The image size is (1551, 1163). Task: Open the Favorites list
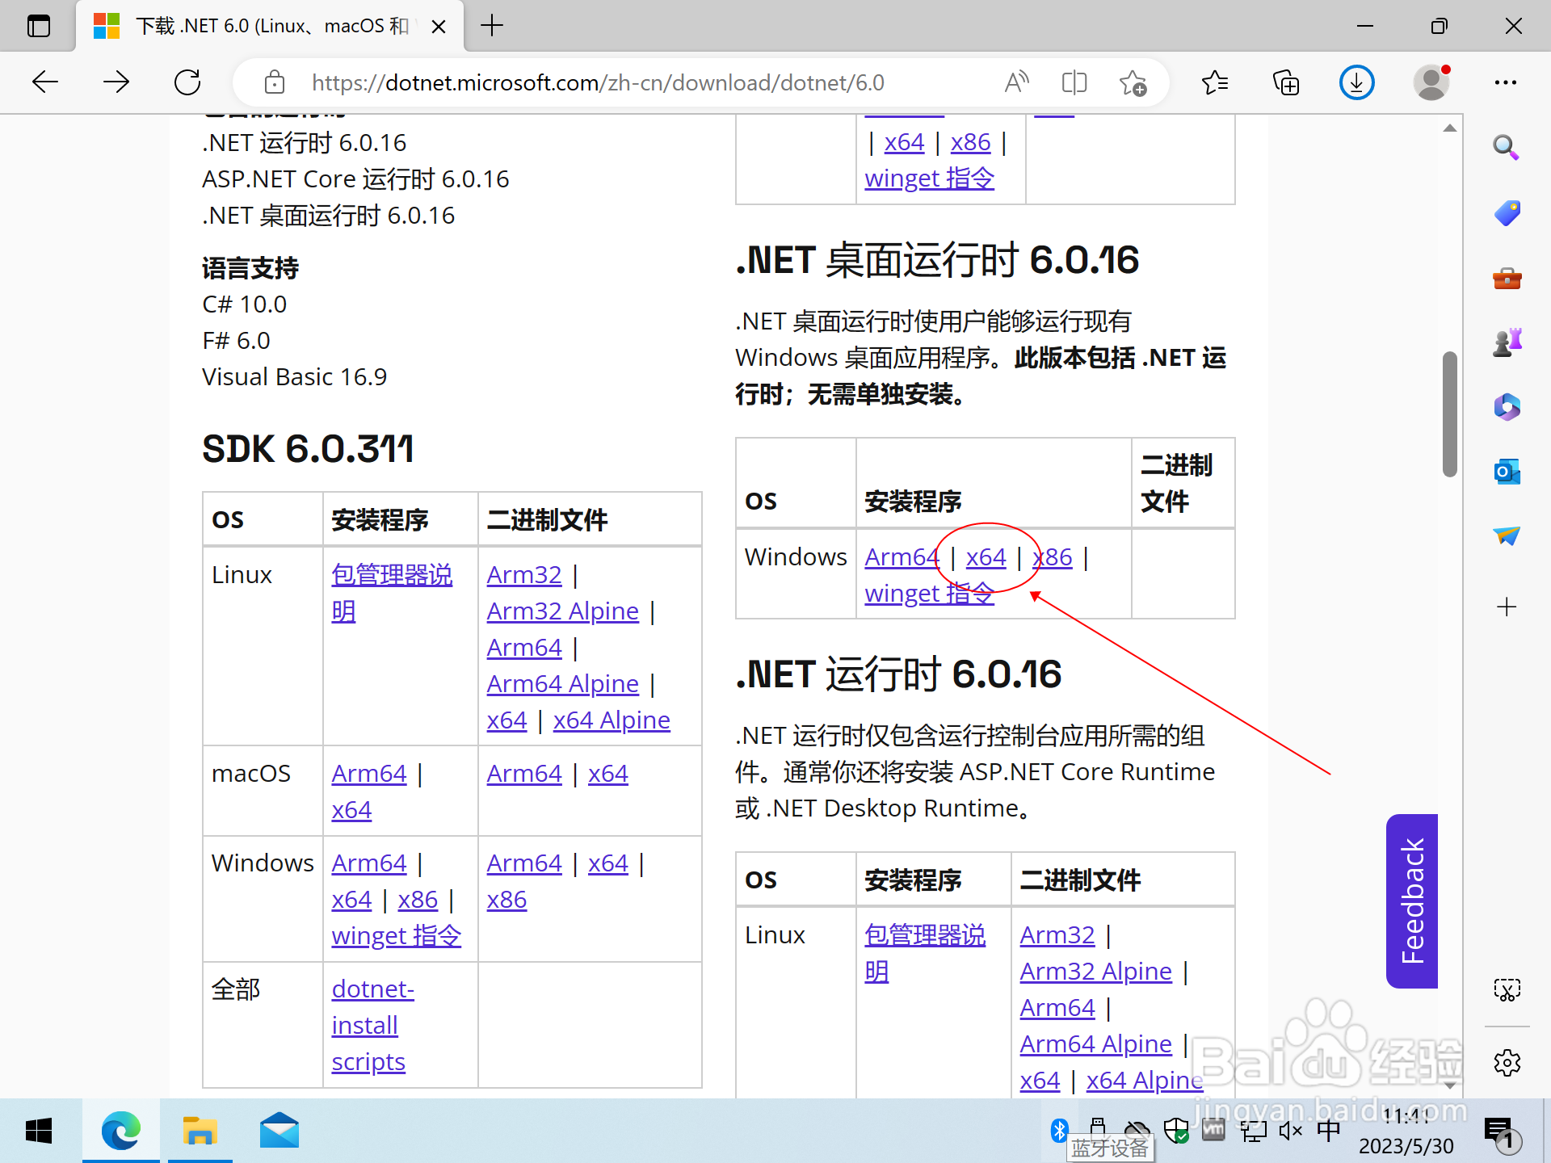(1215, 82)
